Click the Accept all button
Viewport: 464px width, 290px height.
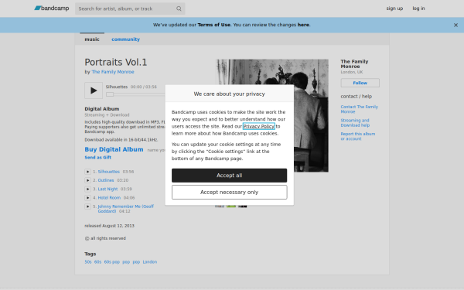click(x=230, y=176)
